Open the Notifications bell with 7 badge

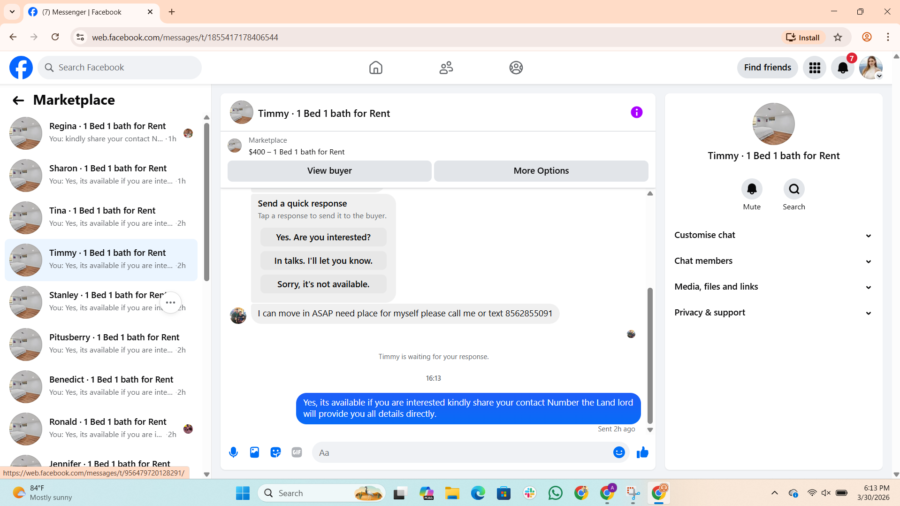(843, 68)
